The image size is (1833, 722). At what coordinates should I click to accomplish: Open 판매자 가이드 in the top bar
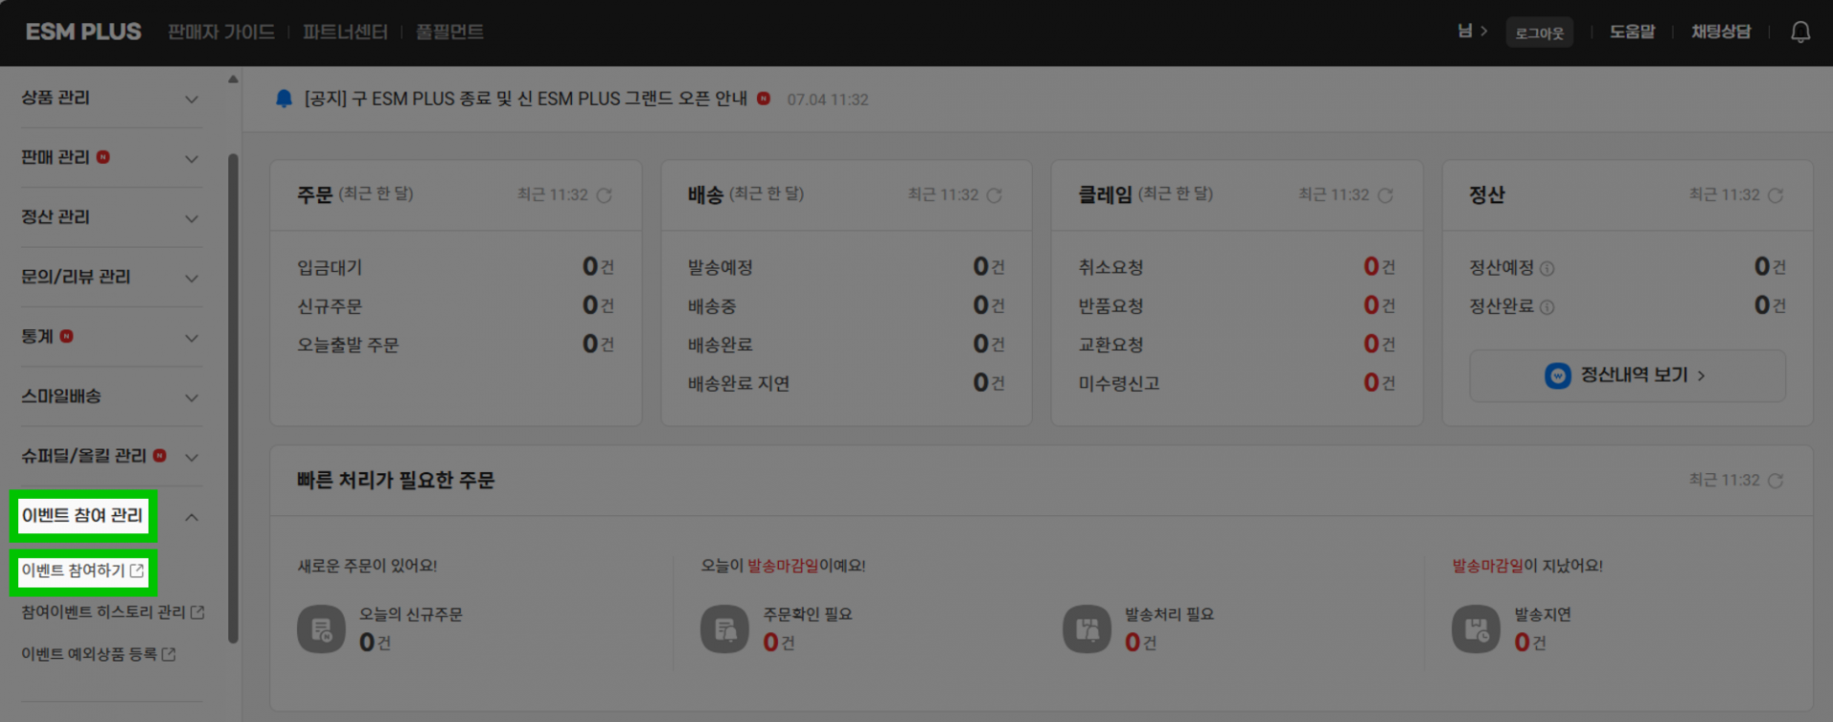coord(221,32)
